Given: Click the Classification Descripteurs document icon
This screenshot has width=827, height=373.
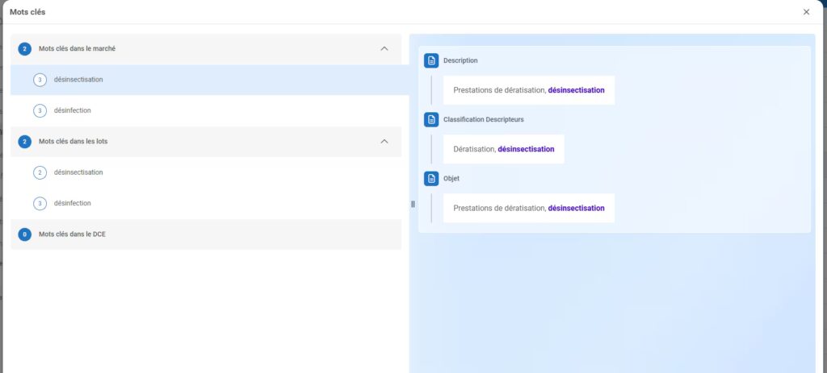Looking at the screenshot, I should tap(431, 119).
